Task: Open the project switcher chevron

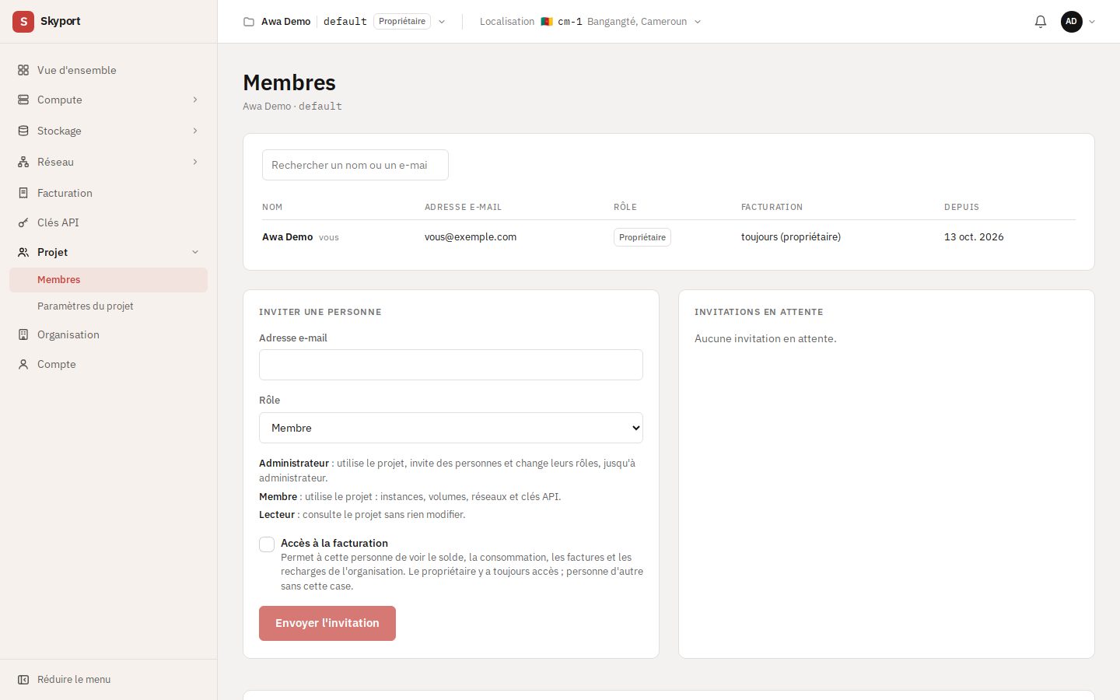Action: (x=442, y=22)
